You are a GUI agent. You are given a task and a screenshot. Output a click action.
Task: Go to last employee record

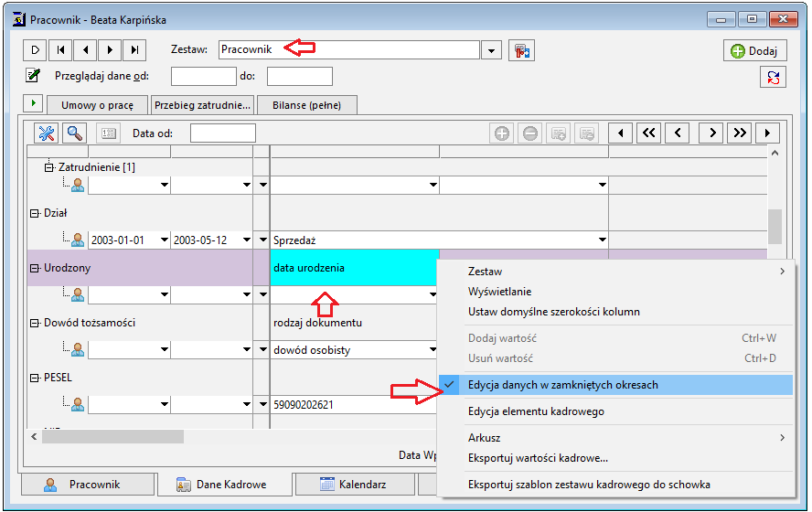pos(134,50)
